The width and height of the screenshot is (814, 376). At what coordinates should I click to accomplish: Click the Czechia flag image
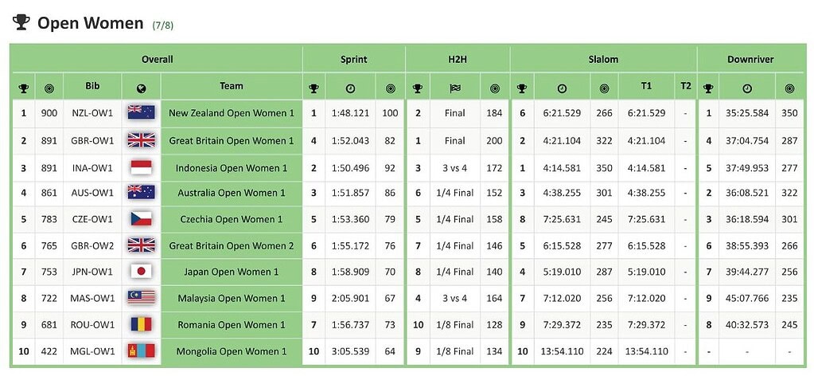[142, 219]
